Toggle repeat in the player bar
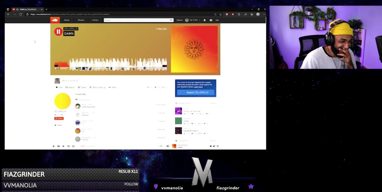 tap(73, 146)
